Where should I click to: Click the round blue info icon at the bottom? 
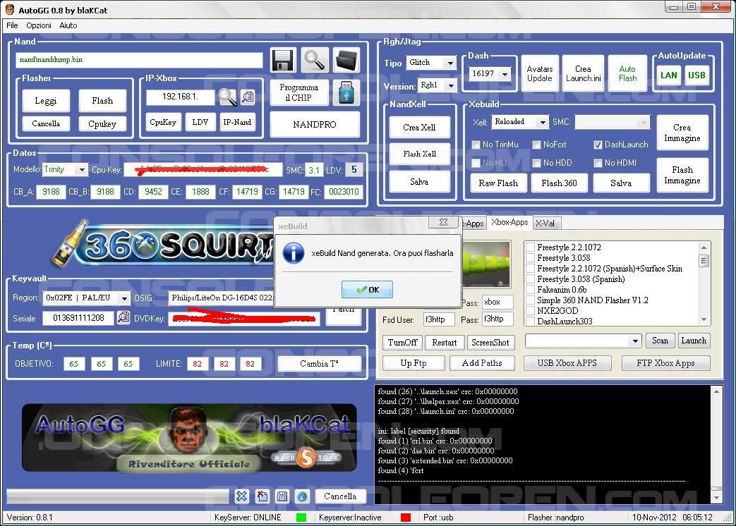302,496
